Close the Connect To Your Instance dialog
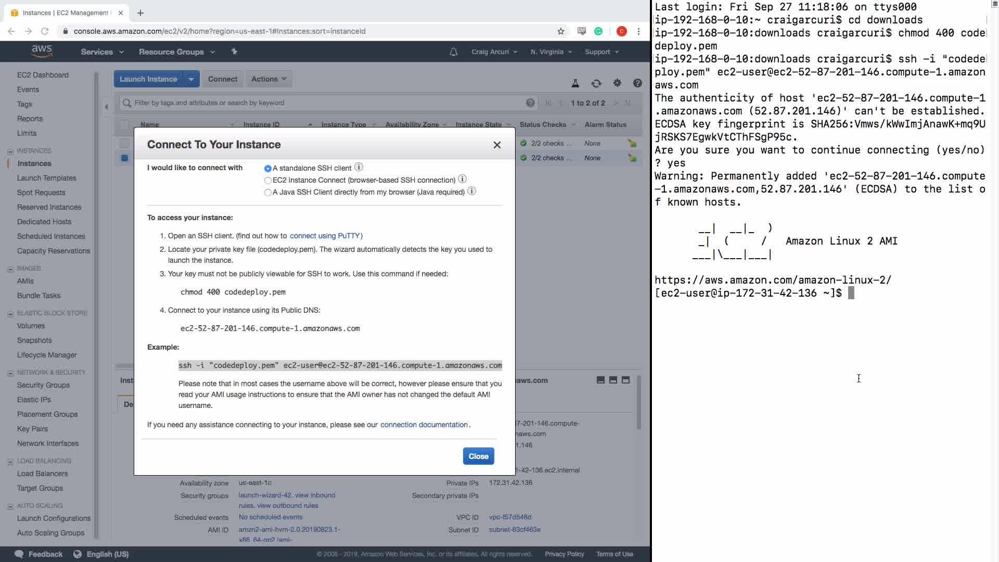The image size is (999, 562). [497, 145]
